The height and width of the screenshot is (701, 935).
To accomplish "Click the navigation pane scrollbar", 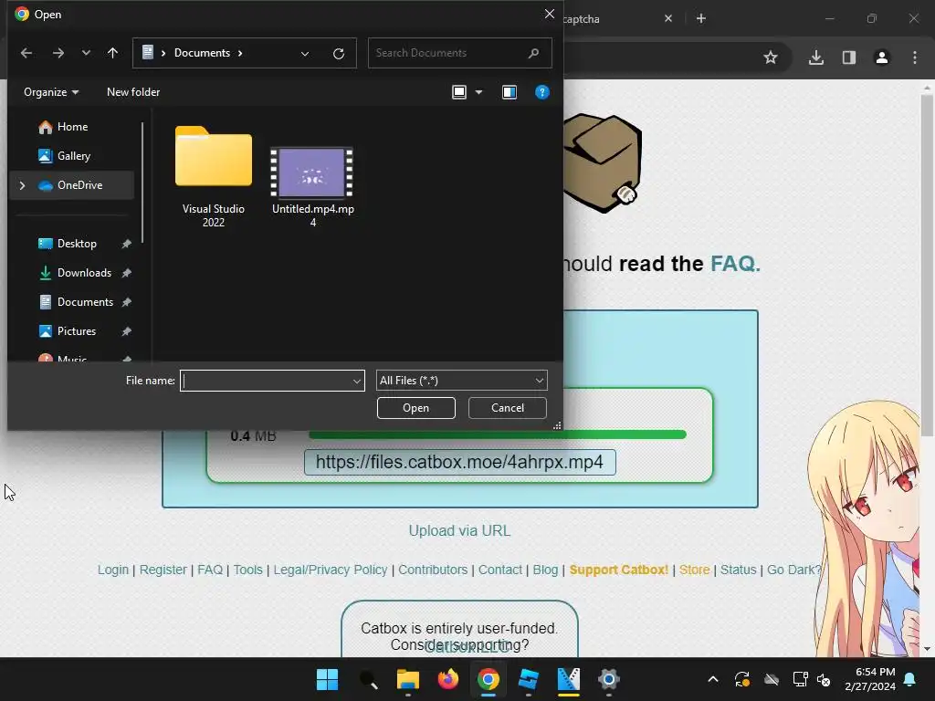I will pos(142,183).
